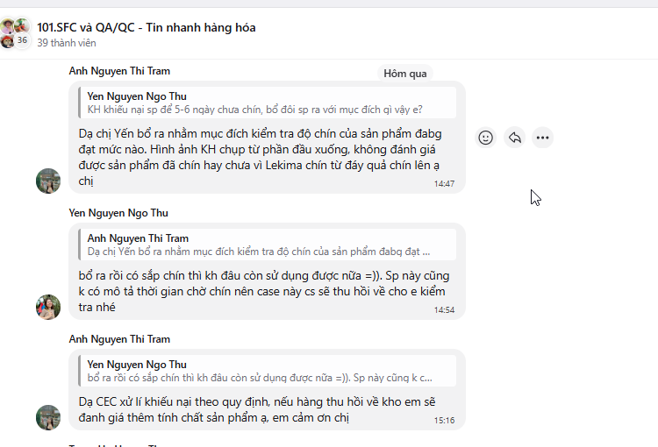Click the Yen Nguyen Ngo Thu sender name

(x=118, y=213)
